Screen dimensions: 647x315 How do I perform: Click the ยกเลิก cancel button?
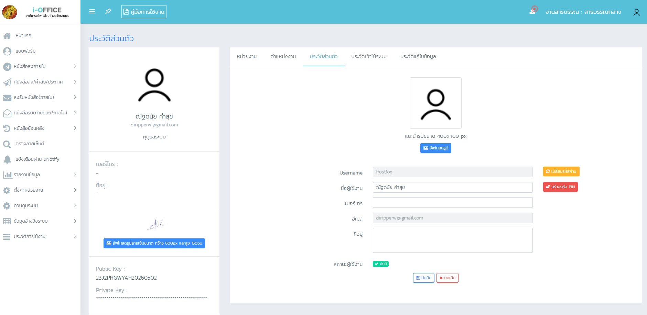tap(447, 278)
